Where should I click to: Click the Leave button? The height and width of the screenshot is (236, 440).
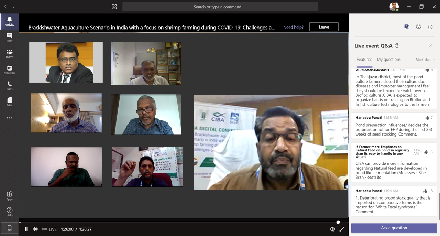(x=324, y=27)
